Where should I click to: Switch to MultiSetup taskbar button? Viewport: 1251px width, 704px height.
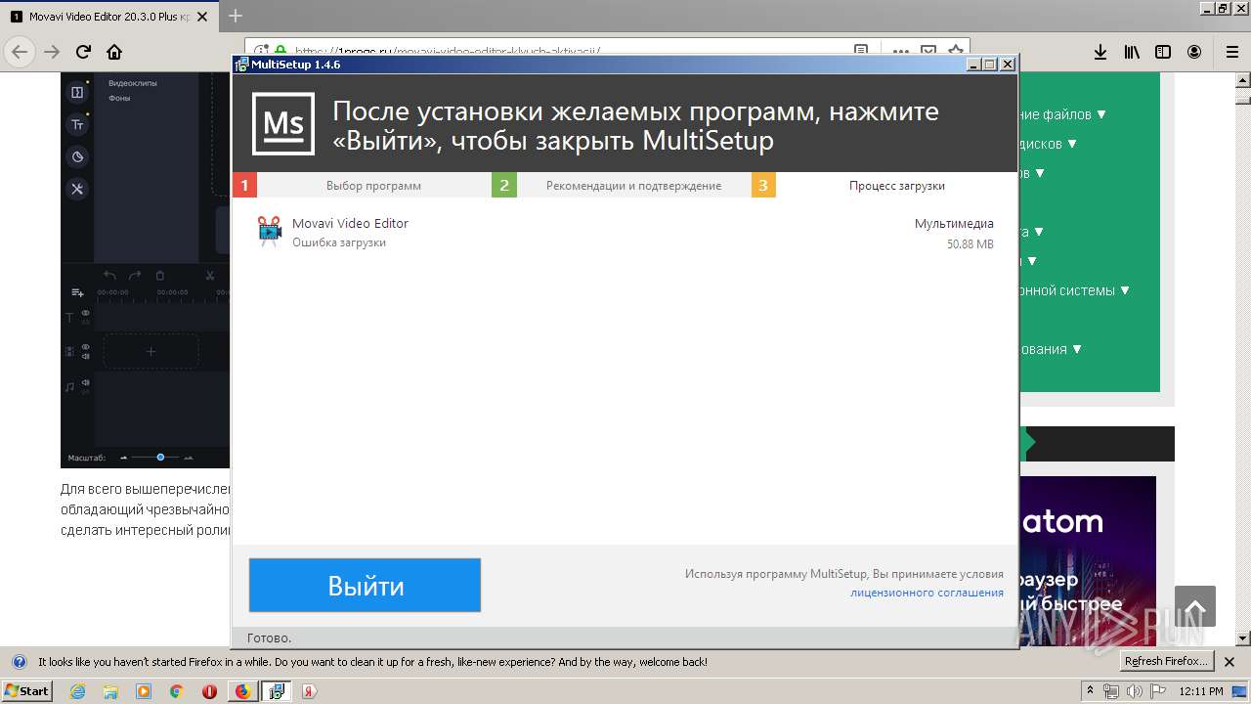point(276,691)
